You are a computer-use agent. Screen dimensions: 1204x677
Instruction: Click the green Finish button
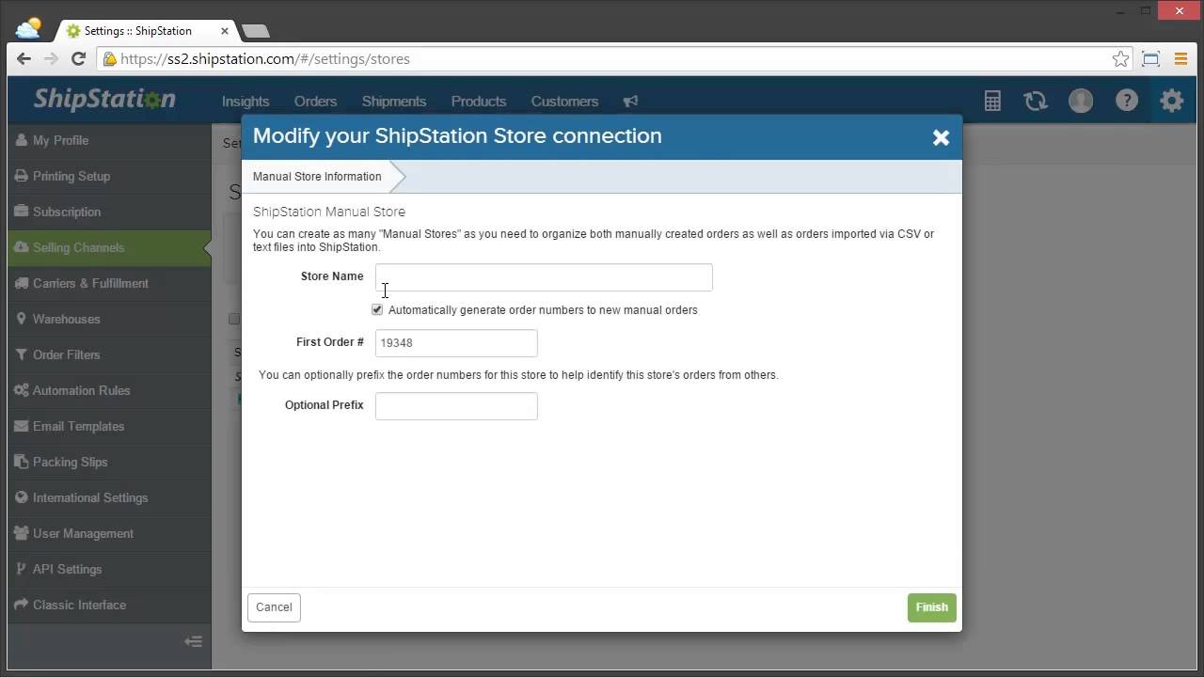[932, 607]
